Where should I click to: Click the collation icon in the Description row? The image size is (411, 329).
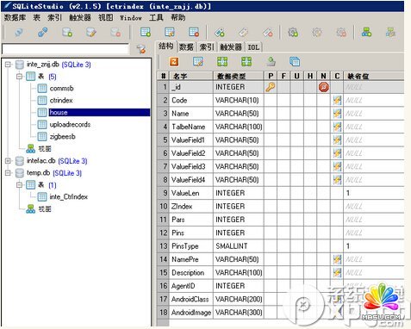pos(337,272)
